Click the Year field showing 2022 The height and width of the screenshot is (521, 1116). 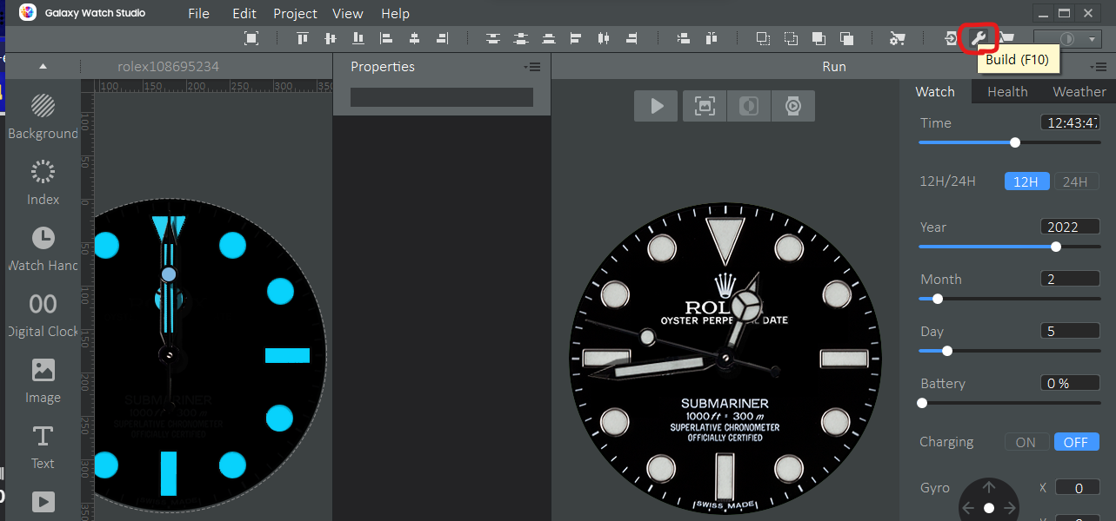tap(1070, 227)
